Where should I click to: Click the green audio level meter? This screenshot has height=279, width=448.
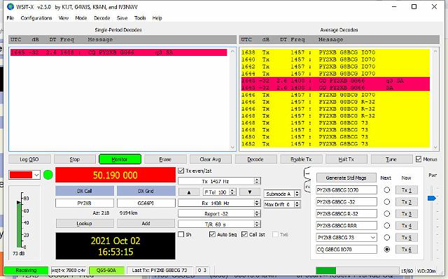coord(19,224)
